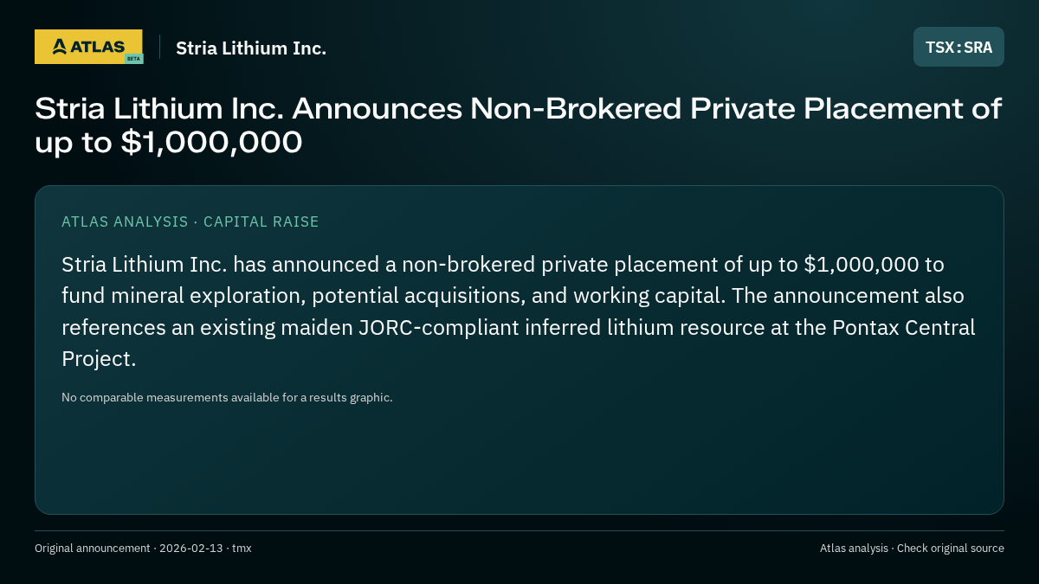Click the summary paragraph's first line

503,264
